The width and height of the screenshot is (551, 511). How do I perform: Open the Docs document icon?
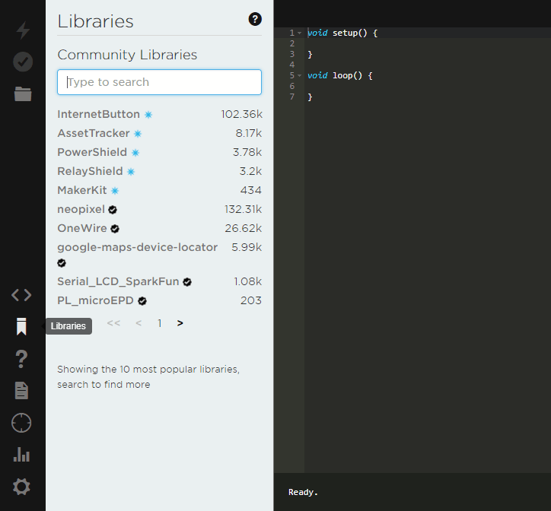point(21,391)
